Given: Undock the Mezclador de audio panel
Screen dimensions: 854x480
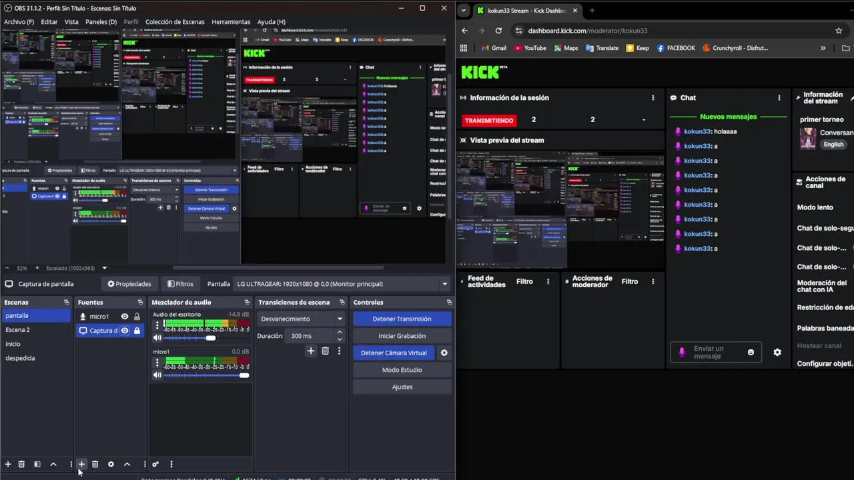Looking at the screenshot, I should click(x=247, y=302).
